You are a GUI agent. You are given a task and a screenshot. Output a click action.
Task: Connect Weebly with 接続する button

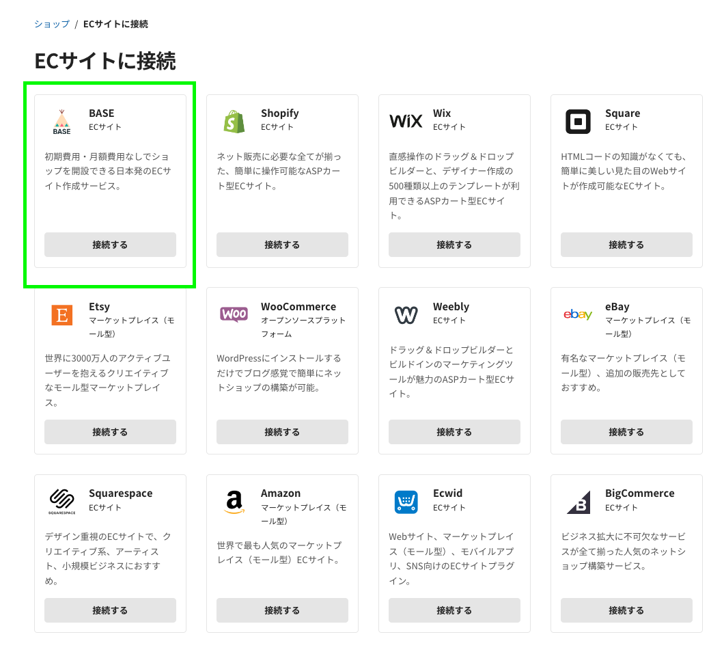click(x=454, y=431)
